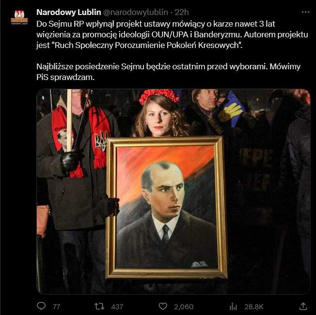This screenshot has height=315, width=316.
Task: Open the @narodowylublin handle link
Action: [136, 12]
